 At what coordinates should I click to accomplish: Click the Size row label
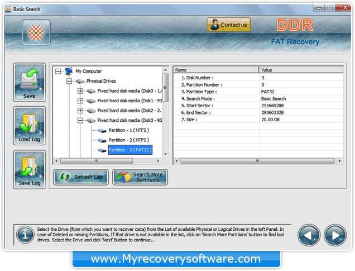tap(189, 120)
